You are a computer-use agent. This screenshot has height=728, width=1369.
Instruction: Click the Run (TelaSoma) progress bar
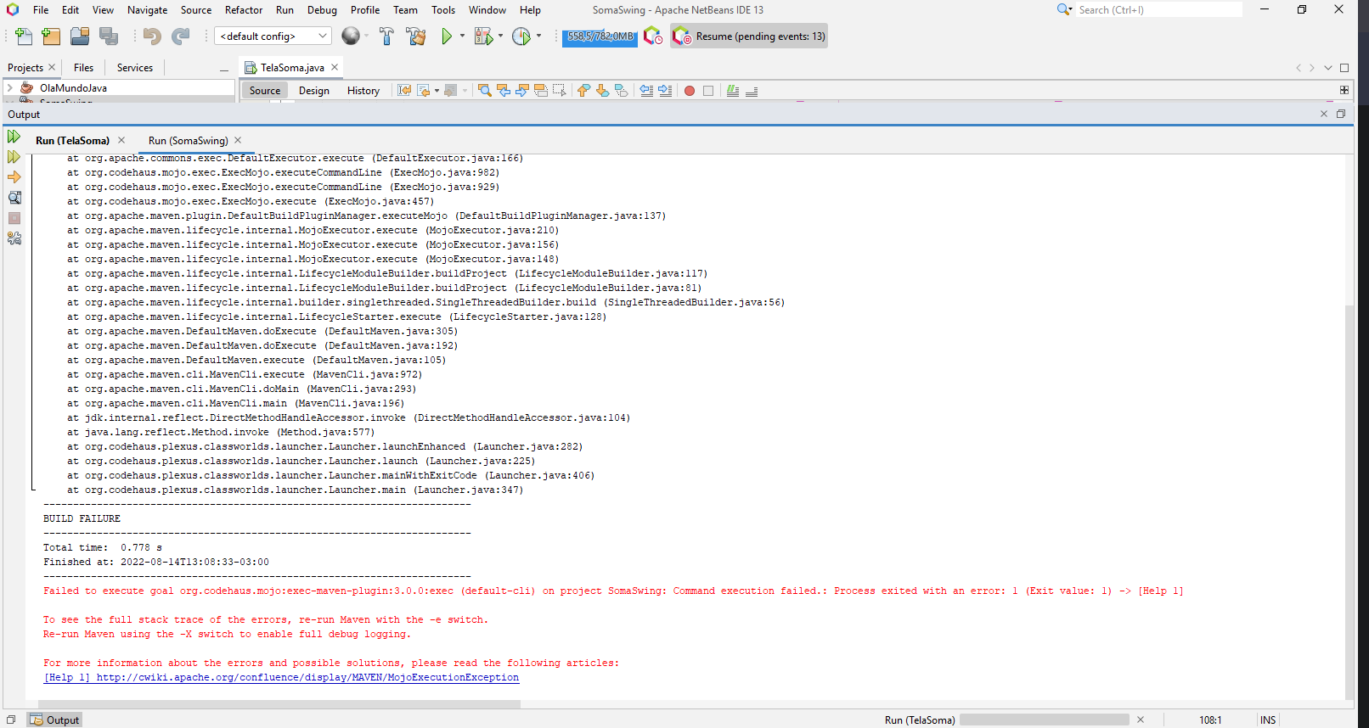(x=1044, y=720)
